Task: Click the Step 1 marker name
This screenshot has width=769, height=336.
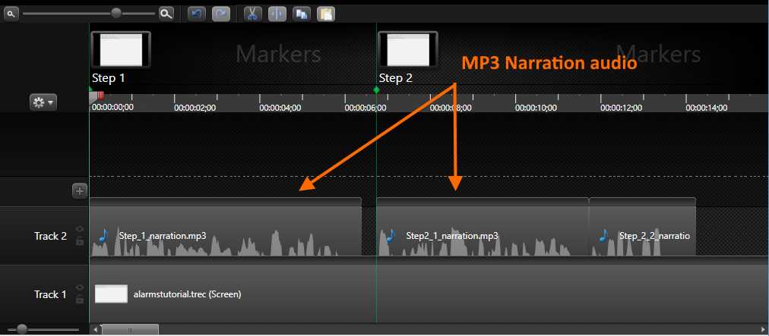Action: coord(109,78)
